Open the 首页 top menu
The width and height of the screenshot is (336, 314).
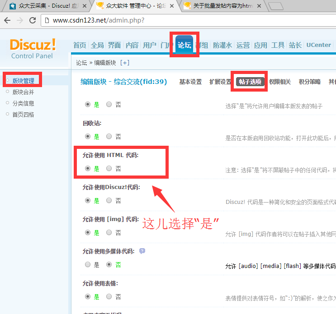[x=80, y=45]
